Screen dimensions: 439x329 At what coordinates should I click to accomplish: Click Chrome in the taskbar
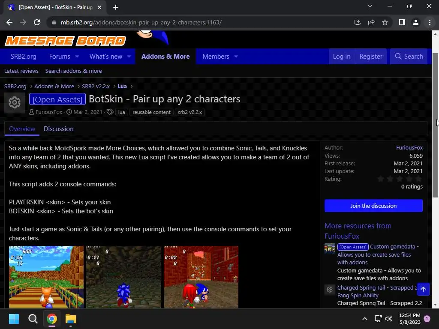(52, 319)
